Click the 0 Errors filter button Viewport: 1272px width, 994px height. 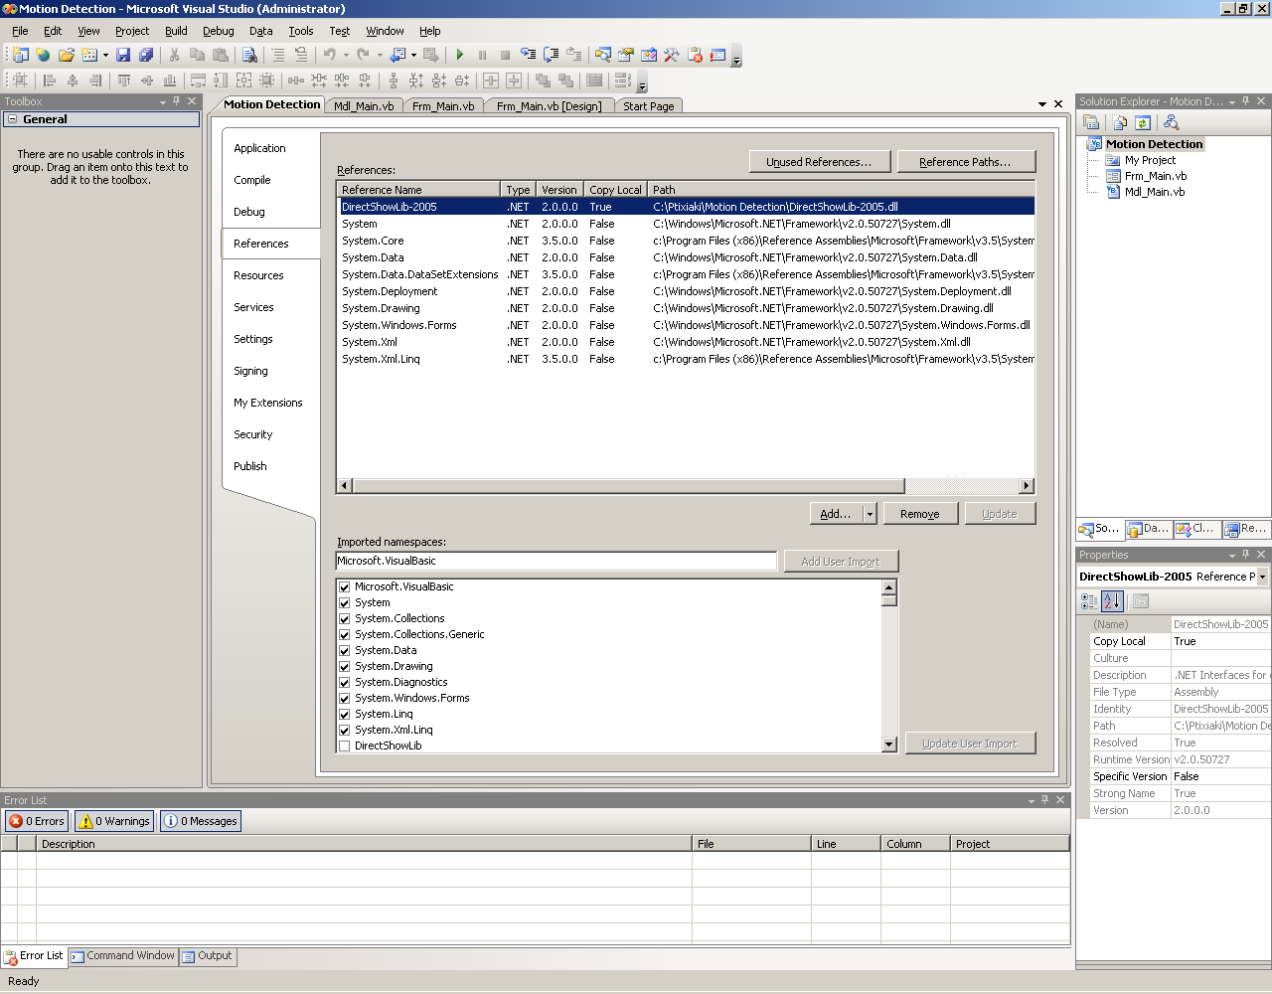pyautogui.click(x=37, y=821)
